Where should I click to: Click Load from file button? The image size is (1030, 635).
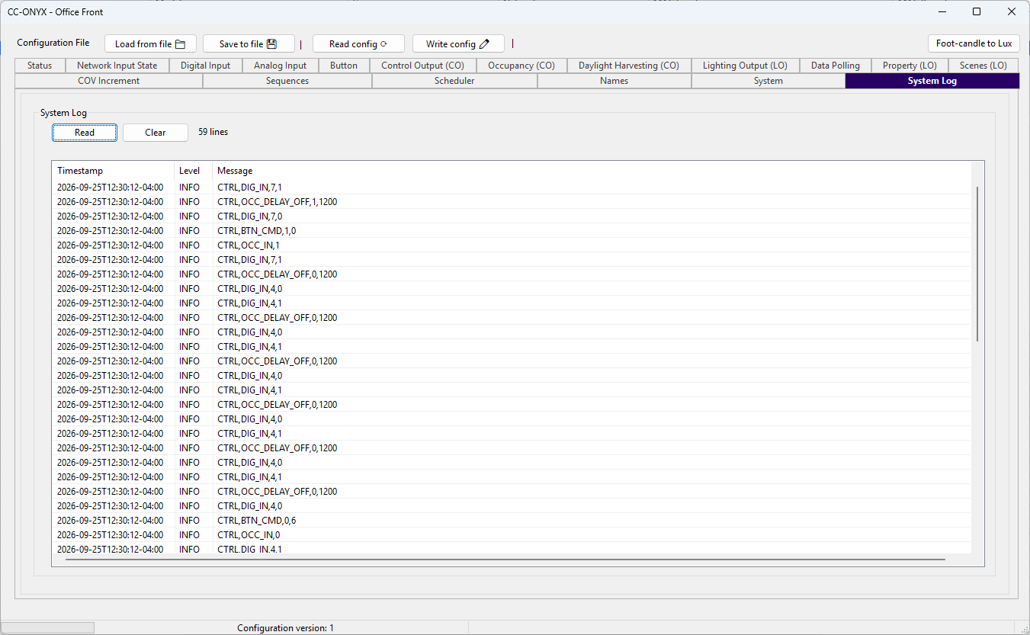(150, 44)
